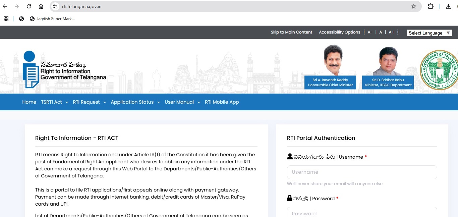Reset font size with the A button
Viewport: 458px width, 217px height.
click(381, 32)
